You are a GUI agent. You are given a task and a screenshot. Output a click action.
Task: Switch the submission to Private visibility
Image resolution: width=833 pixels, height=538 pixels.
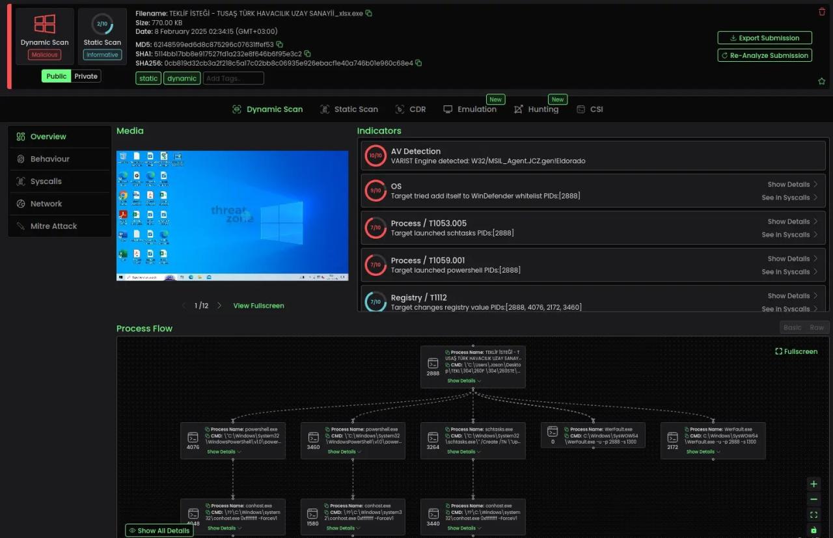(x=85, y=75)
